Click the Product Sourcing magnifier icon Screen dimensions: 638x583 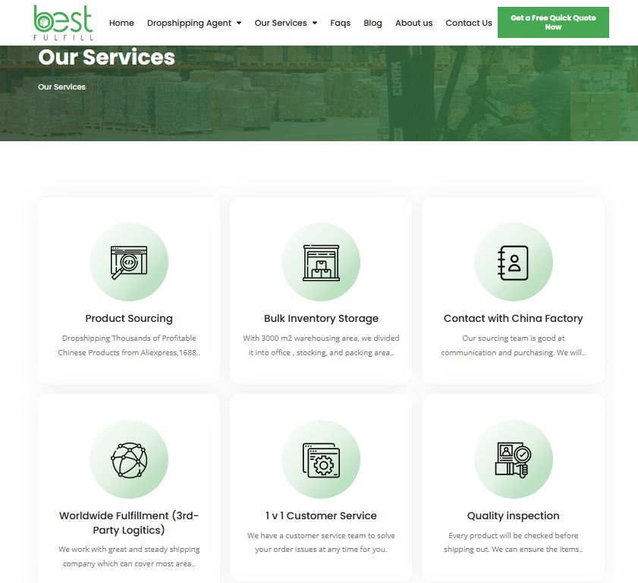coord(129,262)
